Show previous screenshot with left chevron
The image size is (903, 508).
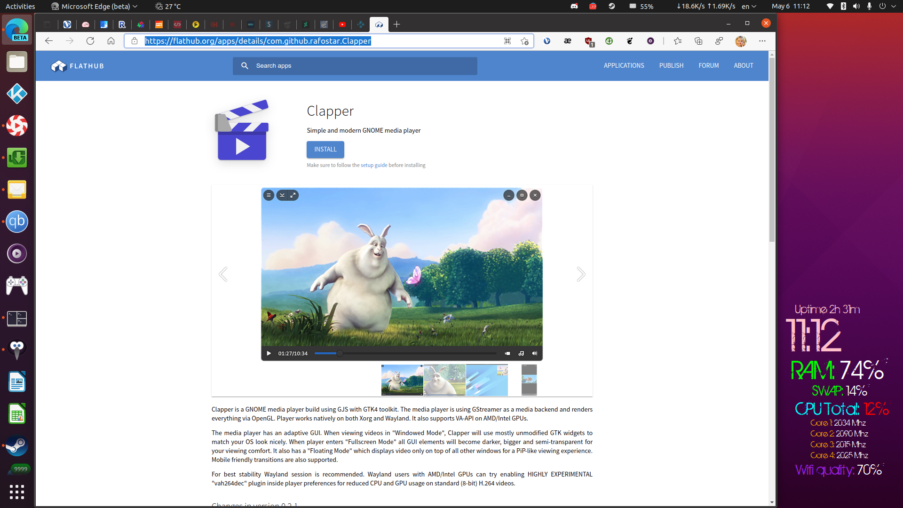click(x=223, y=274)
